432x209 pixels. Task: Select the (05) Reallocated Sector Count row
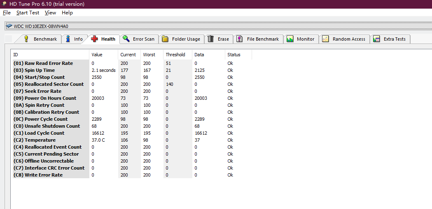(132, 84)
